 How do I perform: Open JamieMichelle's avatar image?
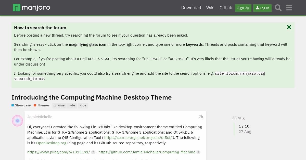(x=18, y=121)
